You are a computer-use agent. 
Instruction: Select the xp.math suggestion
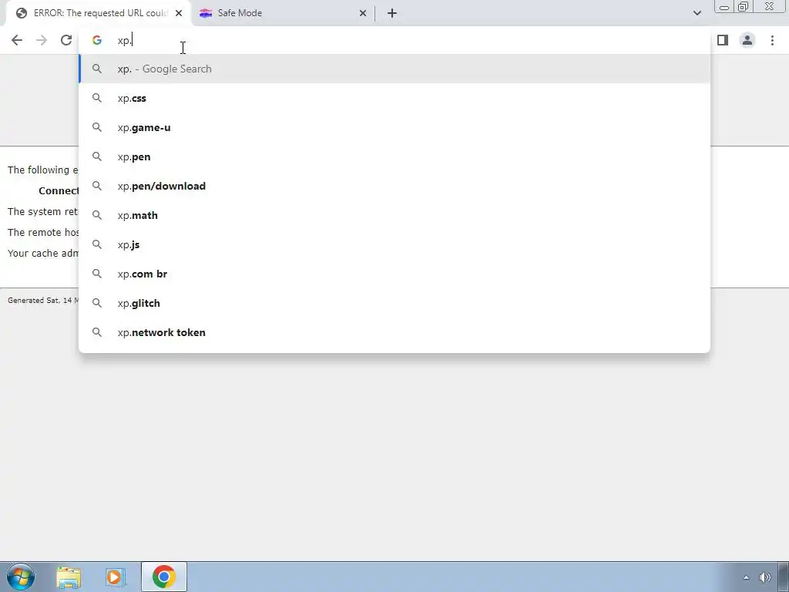pyautogui.click(x=394, y=215)
